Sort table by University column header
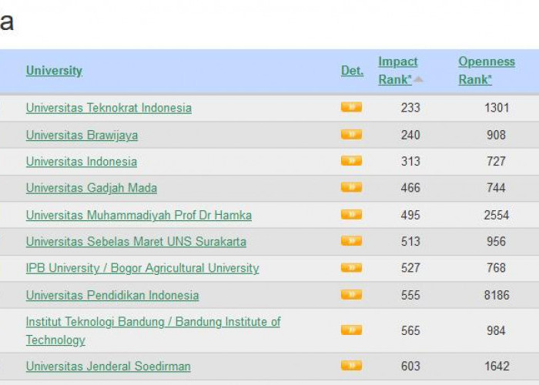Viewport: 539px width, 385px height. point(54,71)
